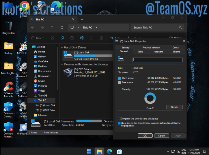Uncheck Allow files to have contents indexed
The height and width of the screenshot is (155, 209).
119,123
